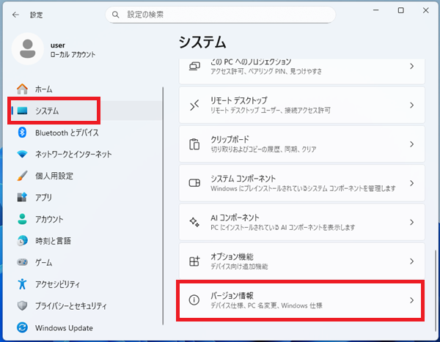The height and width of the screenshot is (342, 440).
Task: Click the アクセシビリティ figure icon
Action: click(x=22, y=284)
